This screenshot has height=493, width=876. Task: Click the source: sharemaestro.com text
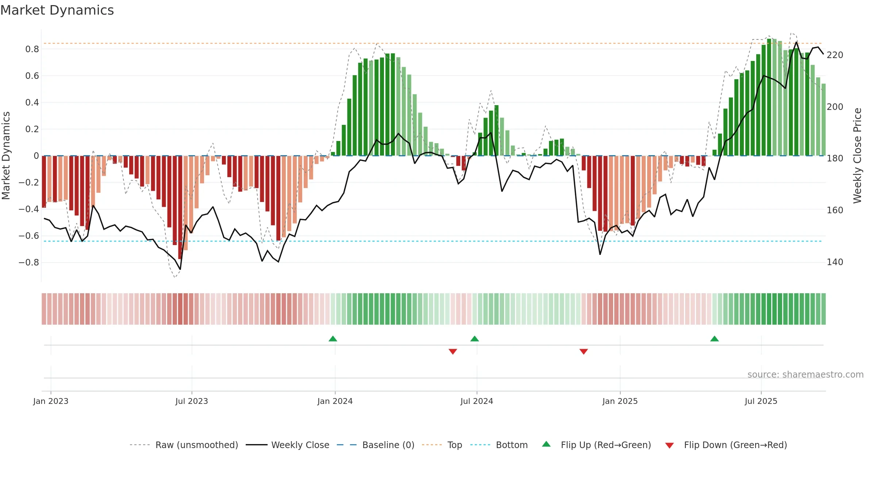(x=806, y=375)
